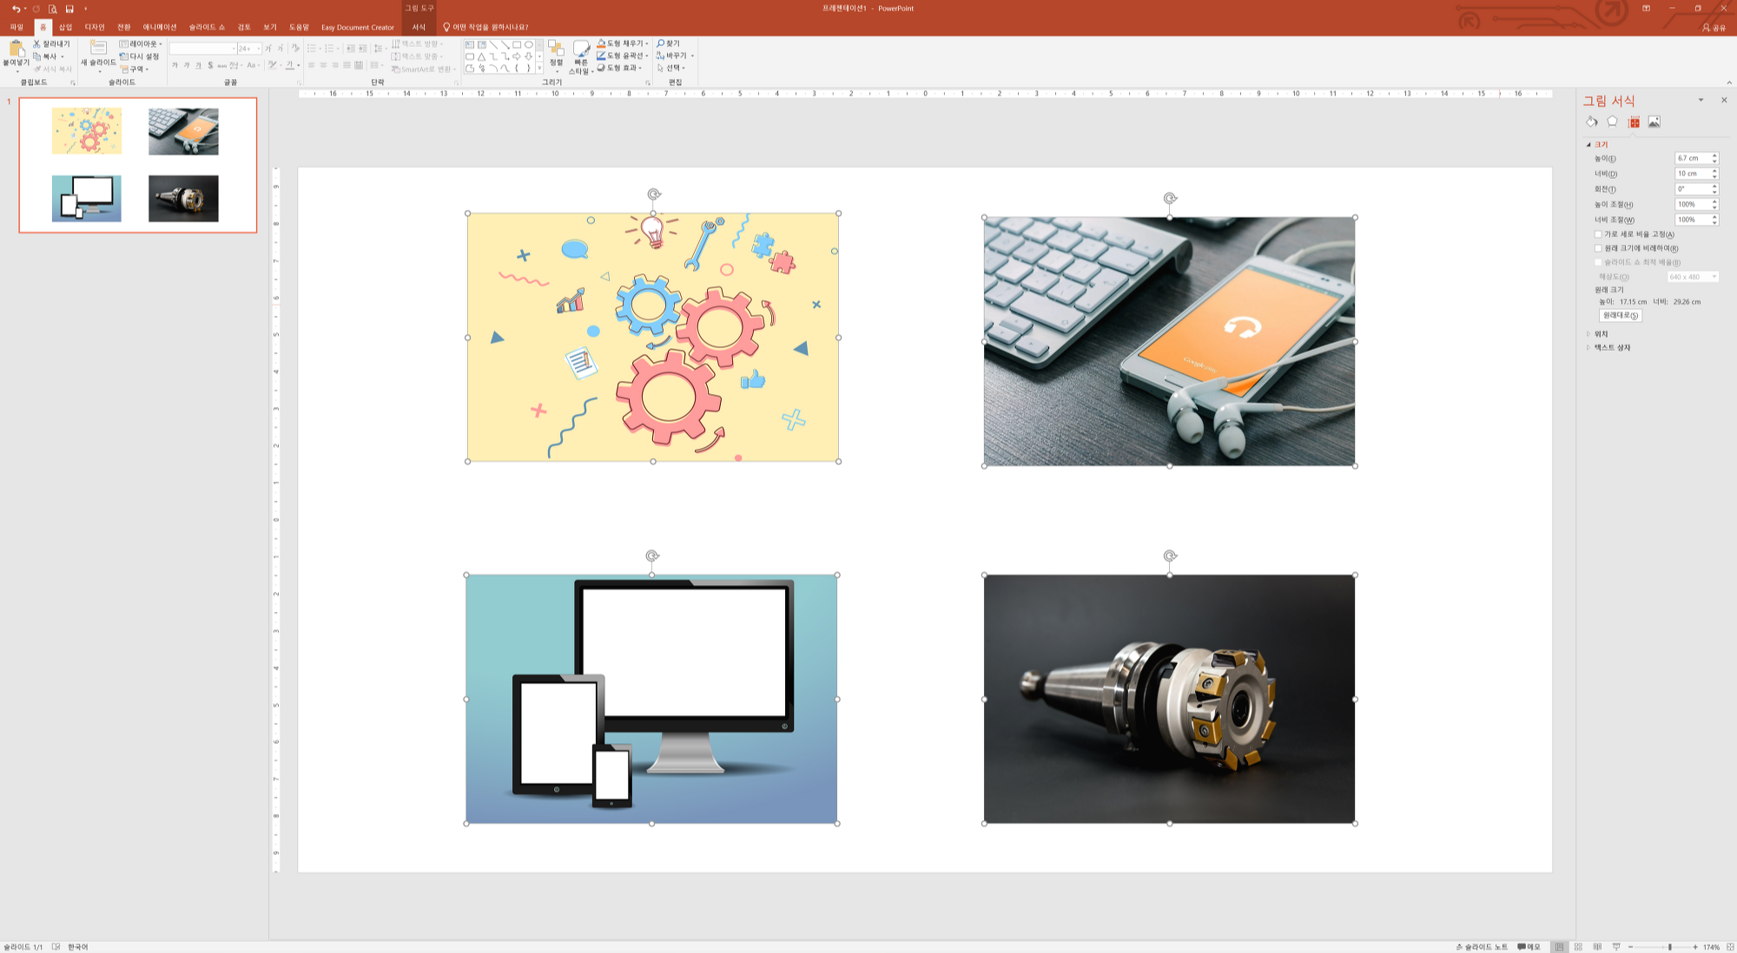
Task: Click the 찾기 find magnifier icon
Action: click(x=661, y=43)
